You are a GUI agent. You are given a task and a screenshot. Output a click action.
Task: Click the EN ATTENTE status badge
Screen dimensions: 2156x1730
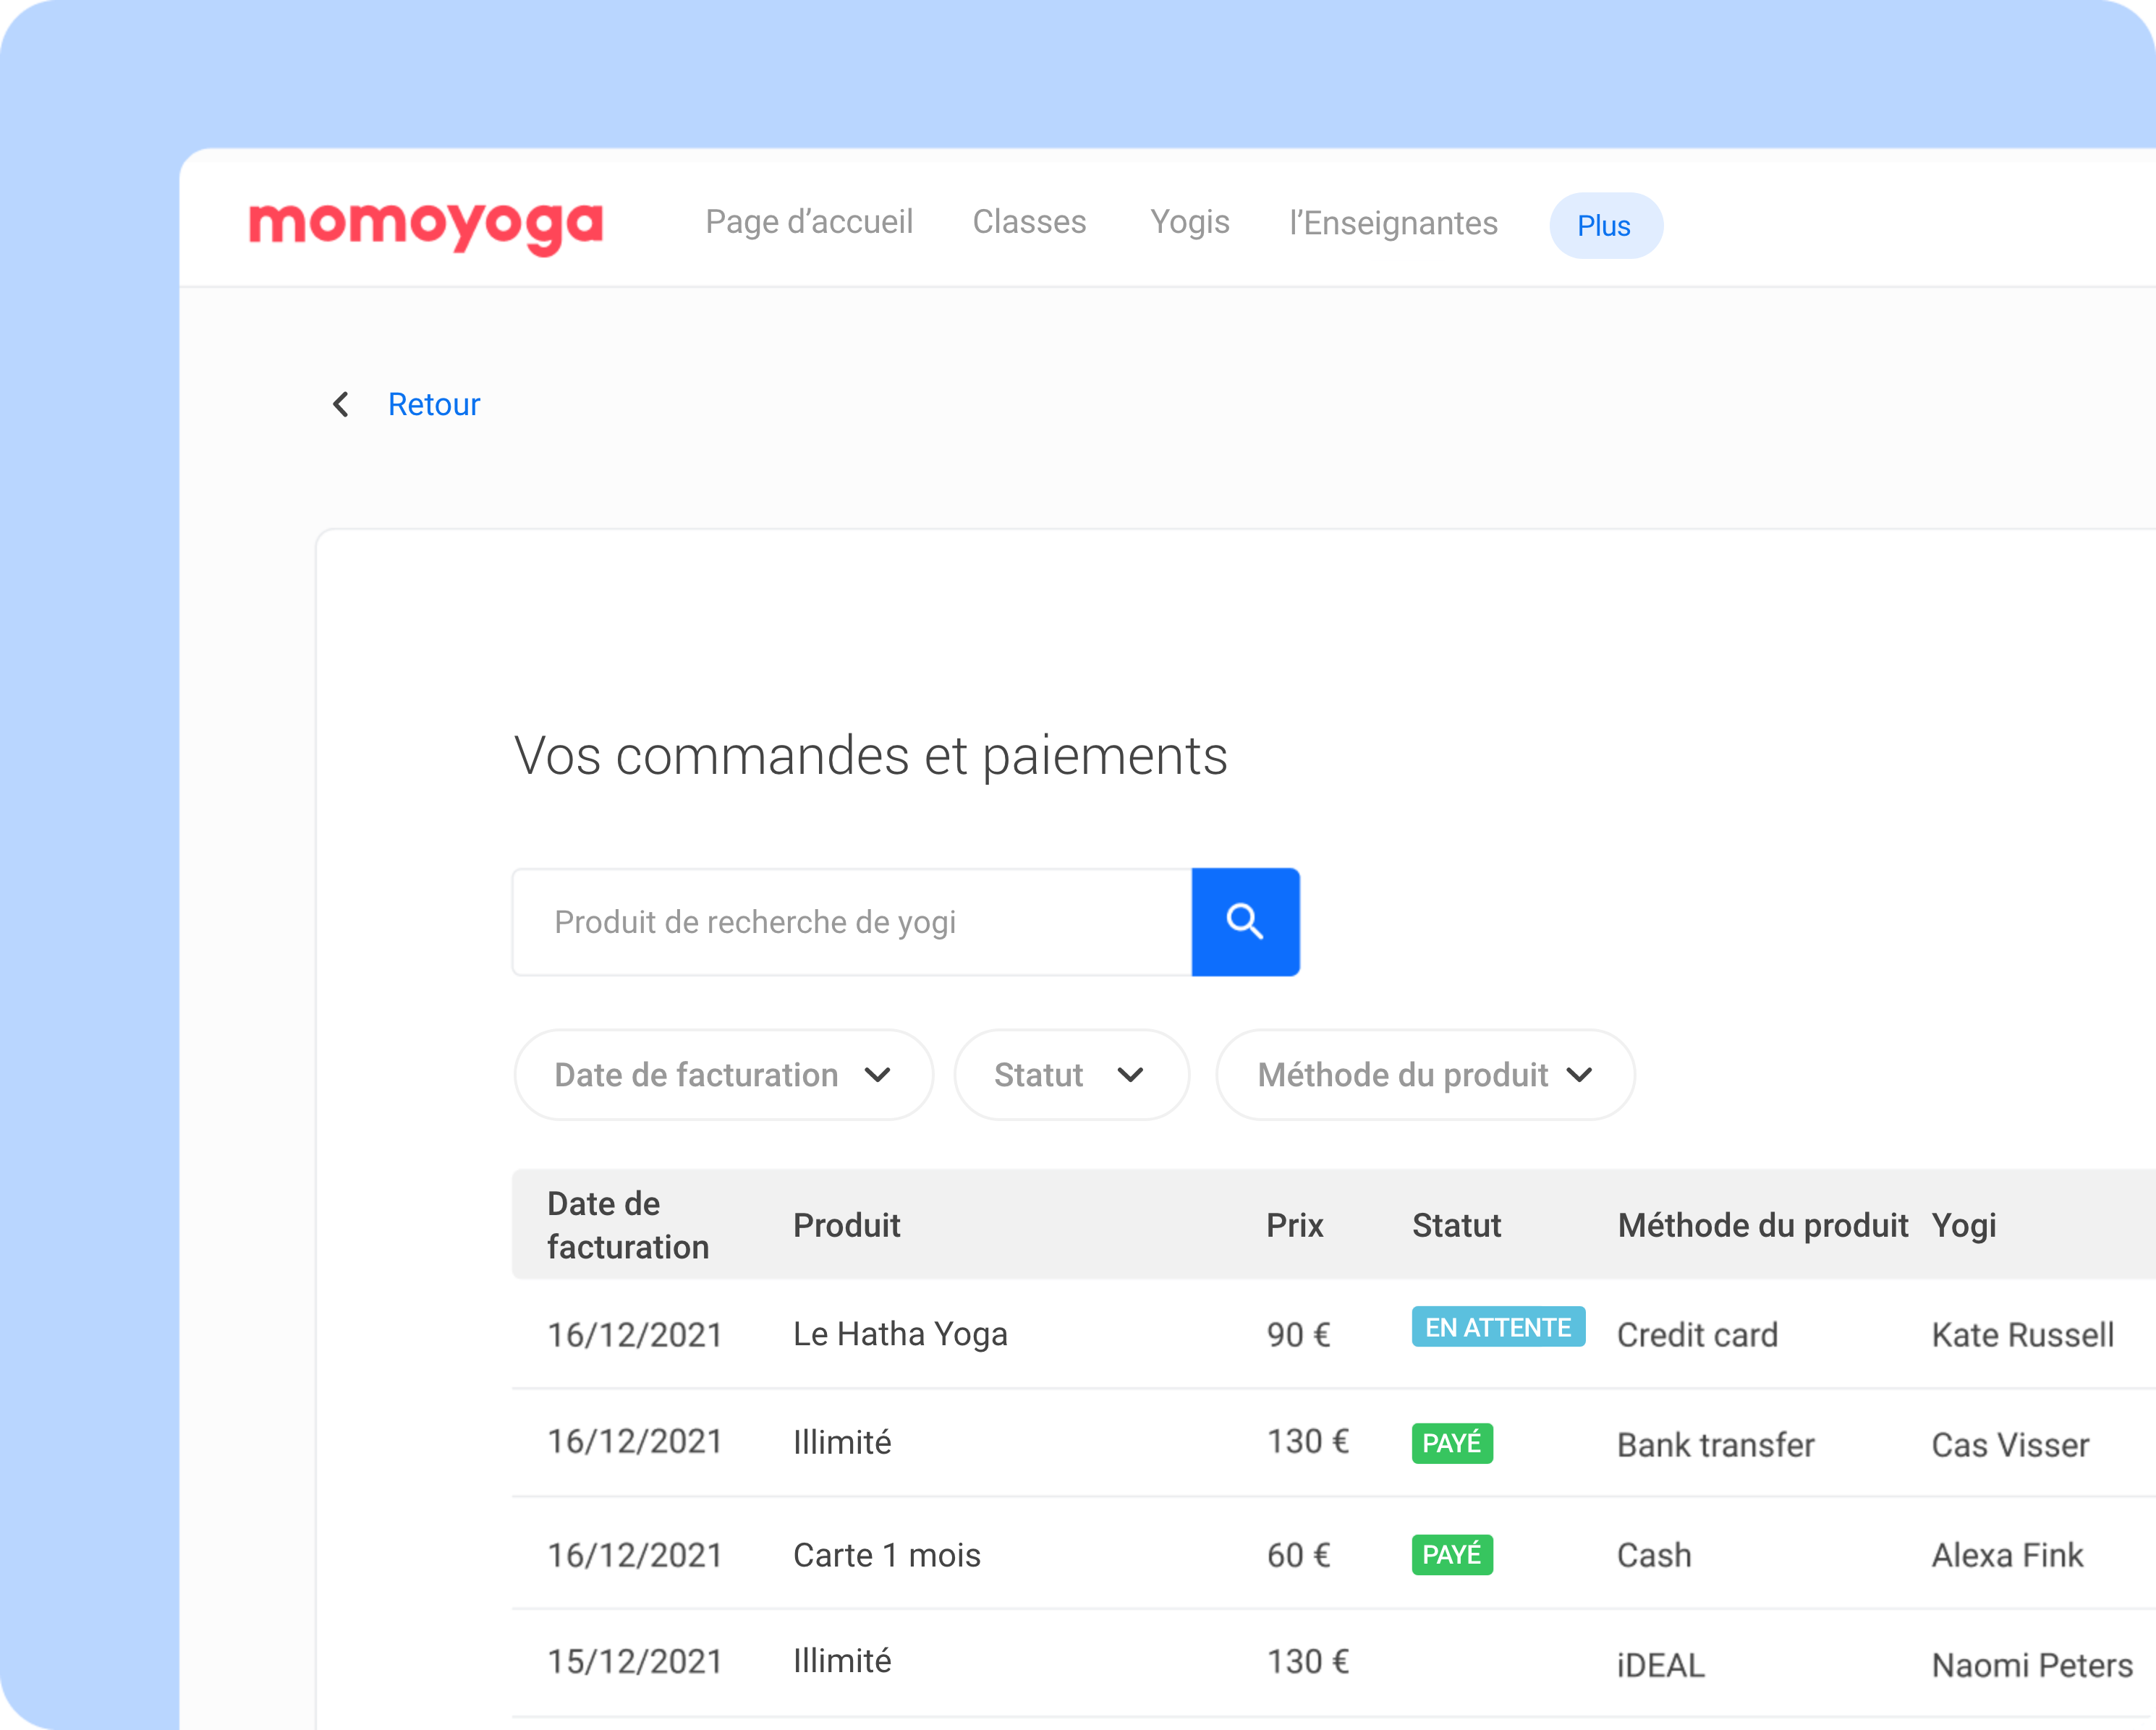coord(1497,1327)
